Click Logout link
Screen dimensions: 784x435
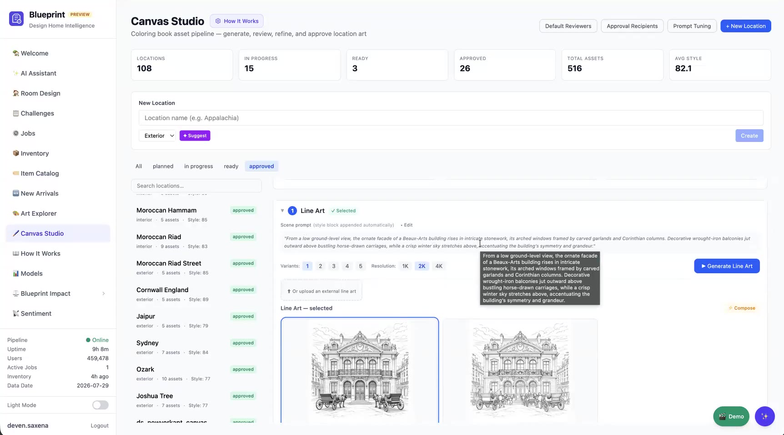point(100,426)
